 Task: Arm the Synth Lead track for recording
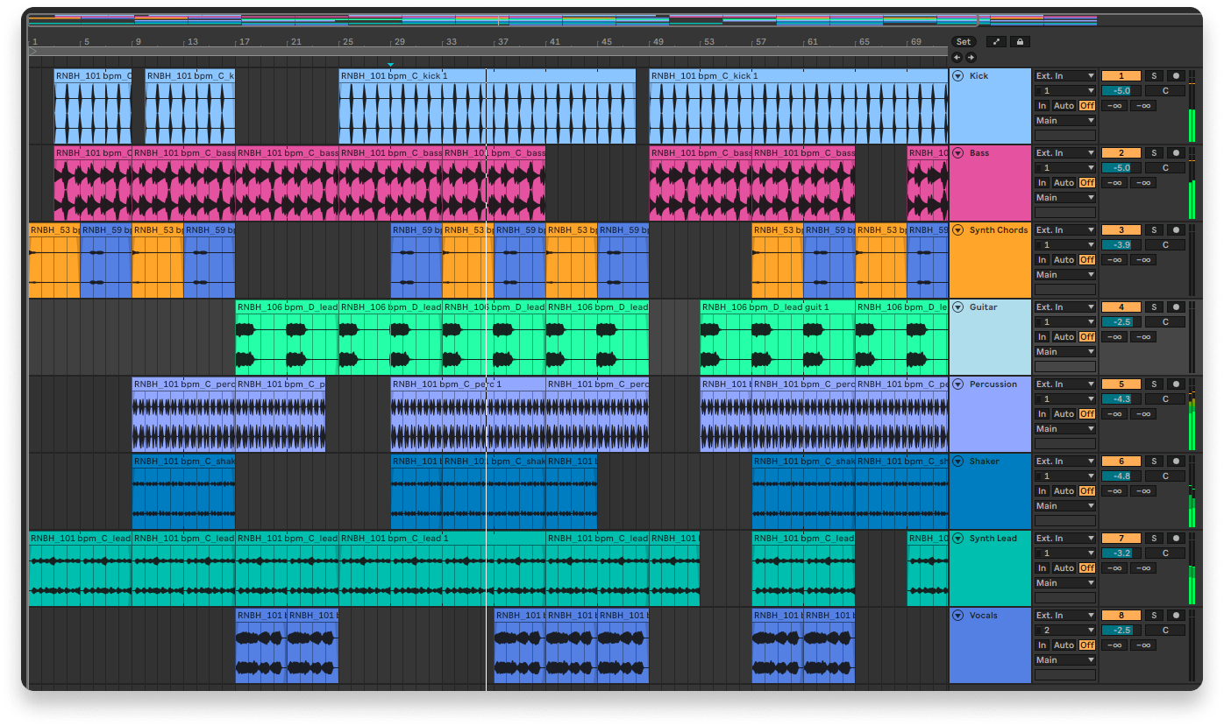(1176, 539)
